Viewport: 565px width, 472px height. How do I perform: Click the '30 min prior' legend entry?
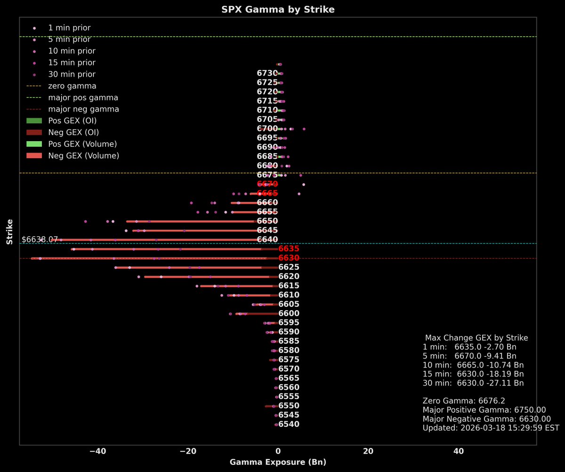71,74
